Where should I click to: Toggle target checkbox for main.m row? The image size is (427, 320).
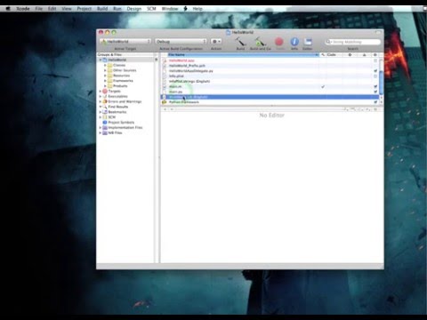(375, 86)
